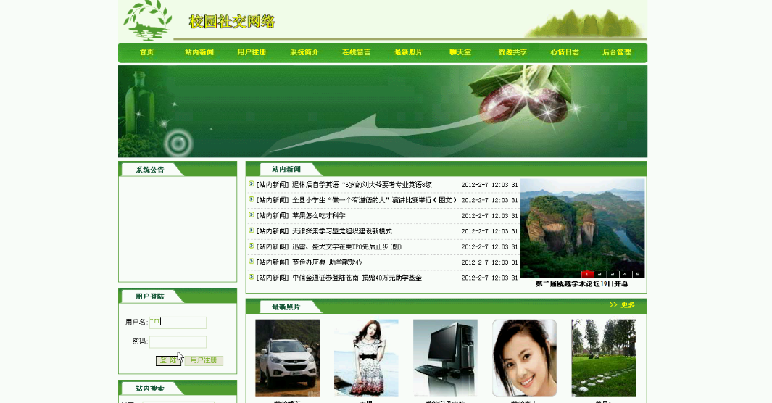Open the desktop computer photo
772x403 pixels.
click(x=445, y=358)
